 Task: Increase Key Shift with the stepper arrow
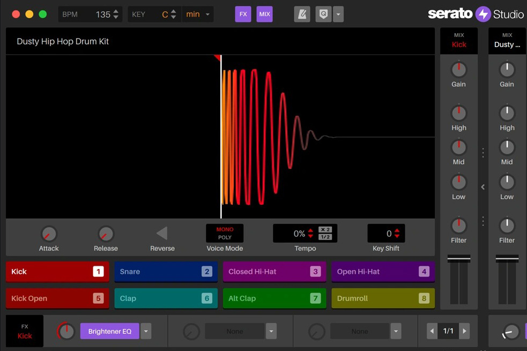397,230
